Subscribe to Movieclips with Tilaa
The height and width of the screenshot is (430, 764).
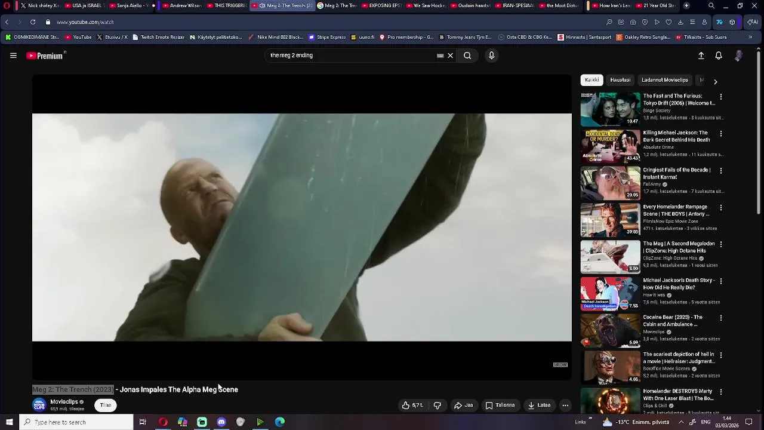click(105, 405)
